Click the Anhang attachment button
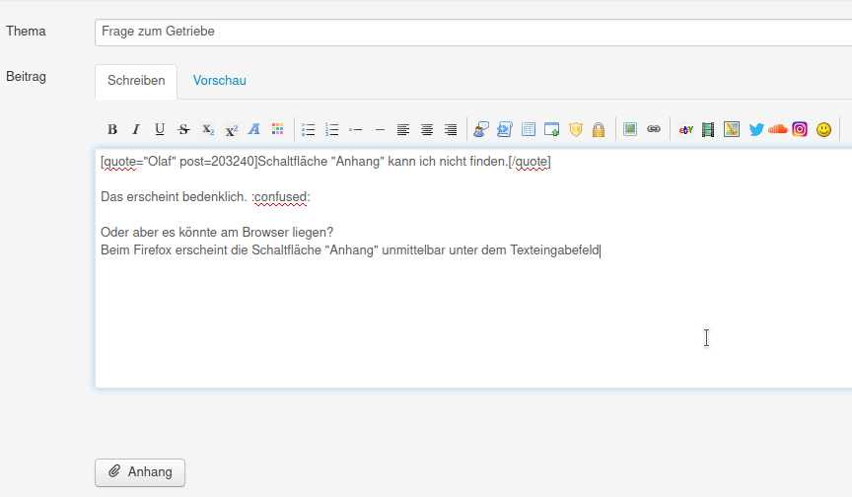 (x=140, y=472)
